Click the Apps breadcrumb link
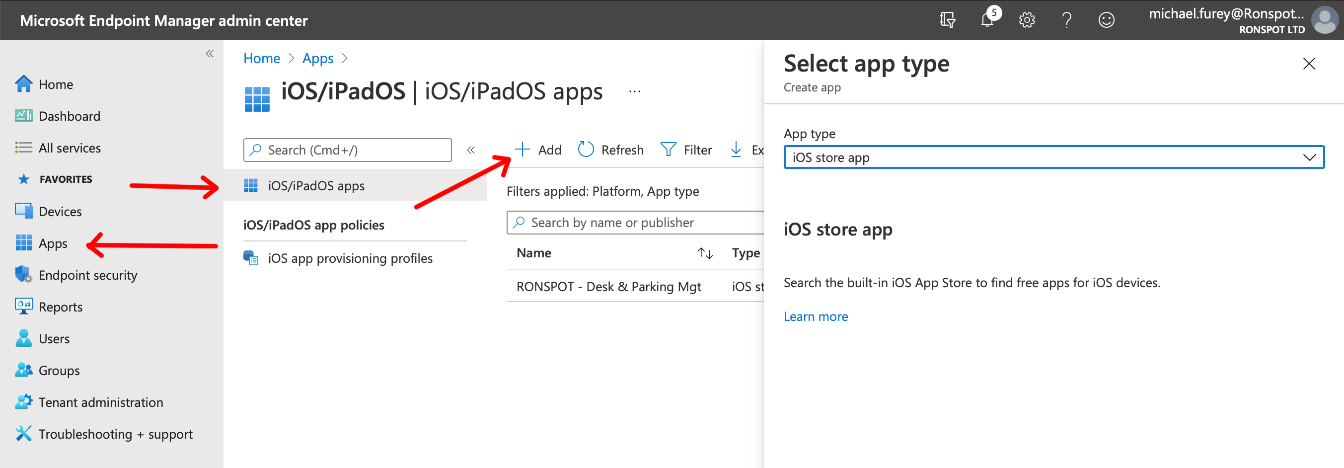This screenshot has height=468, width=1344. pos(318,59)
